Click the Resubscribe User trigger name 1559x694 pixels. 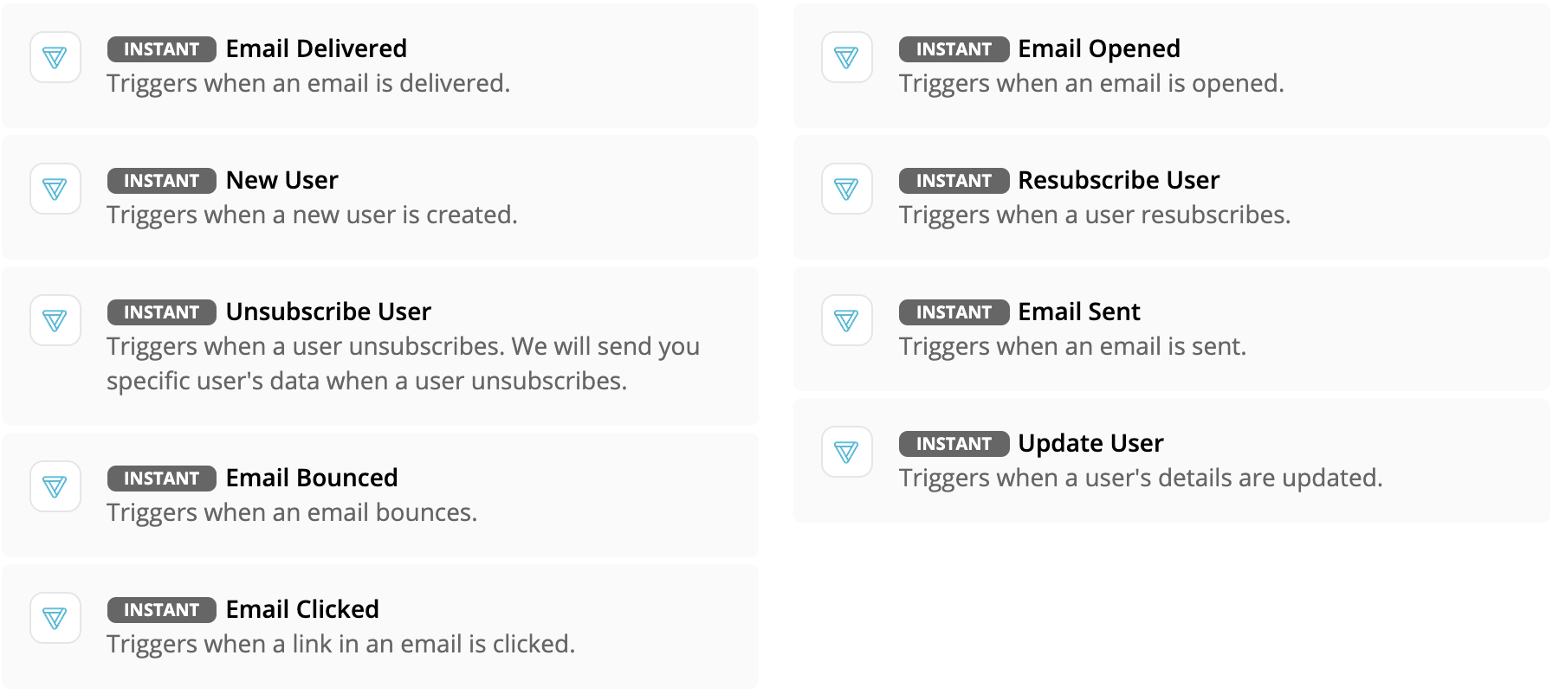(x=1119, y=180)
